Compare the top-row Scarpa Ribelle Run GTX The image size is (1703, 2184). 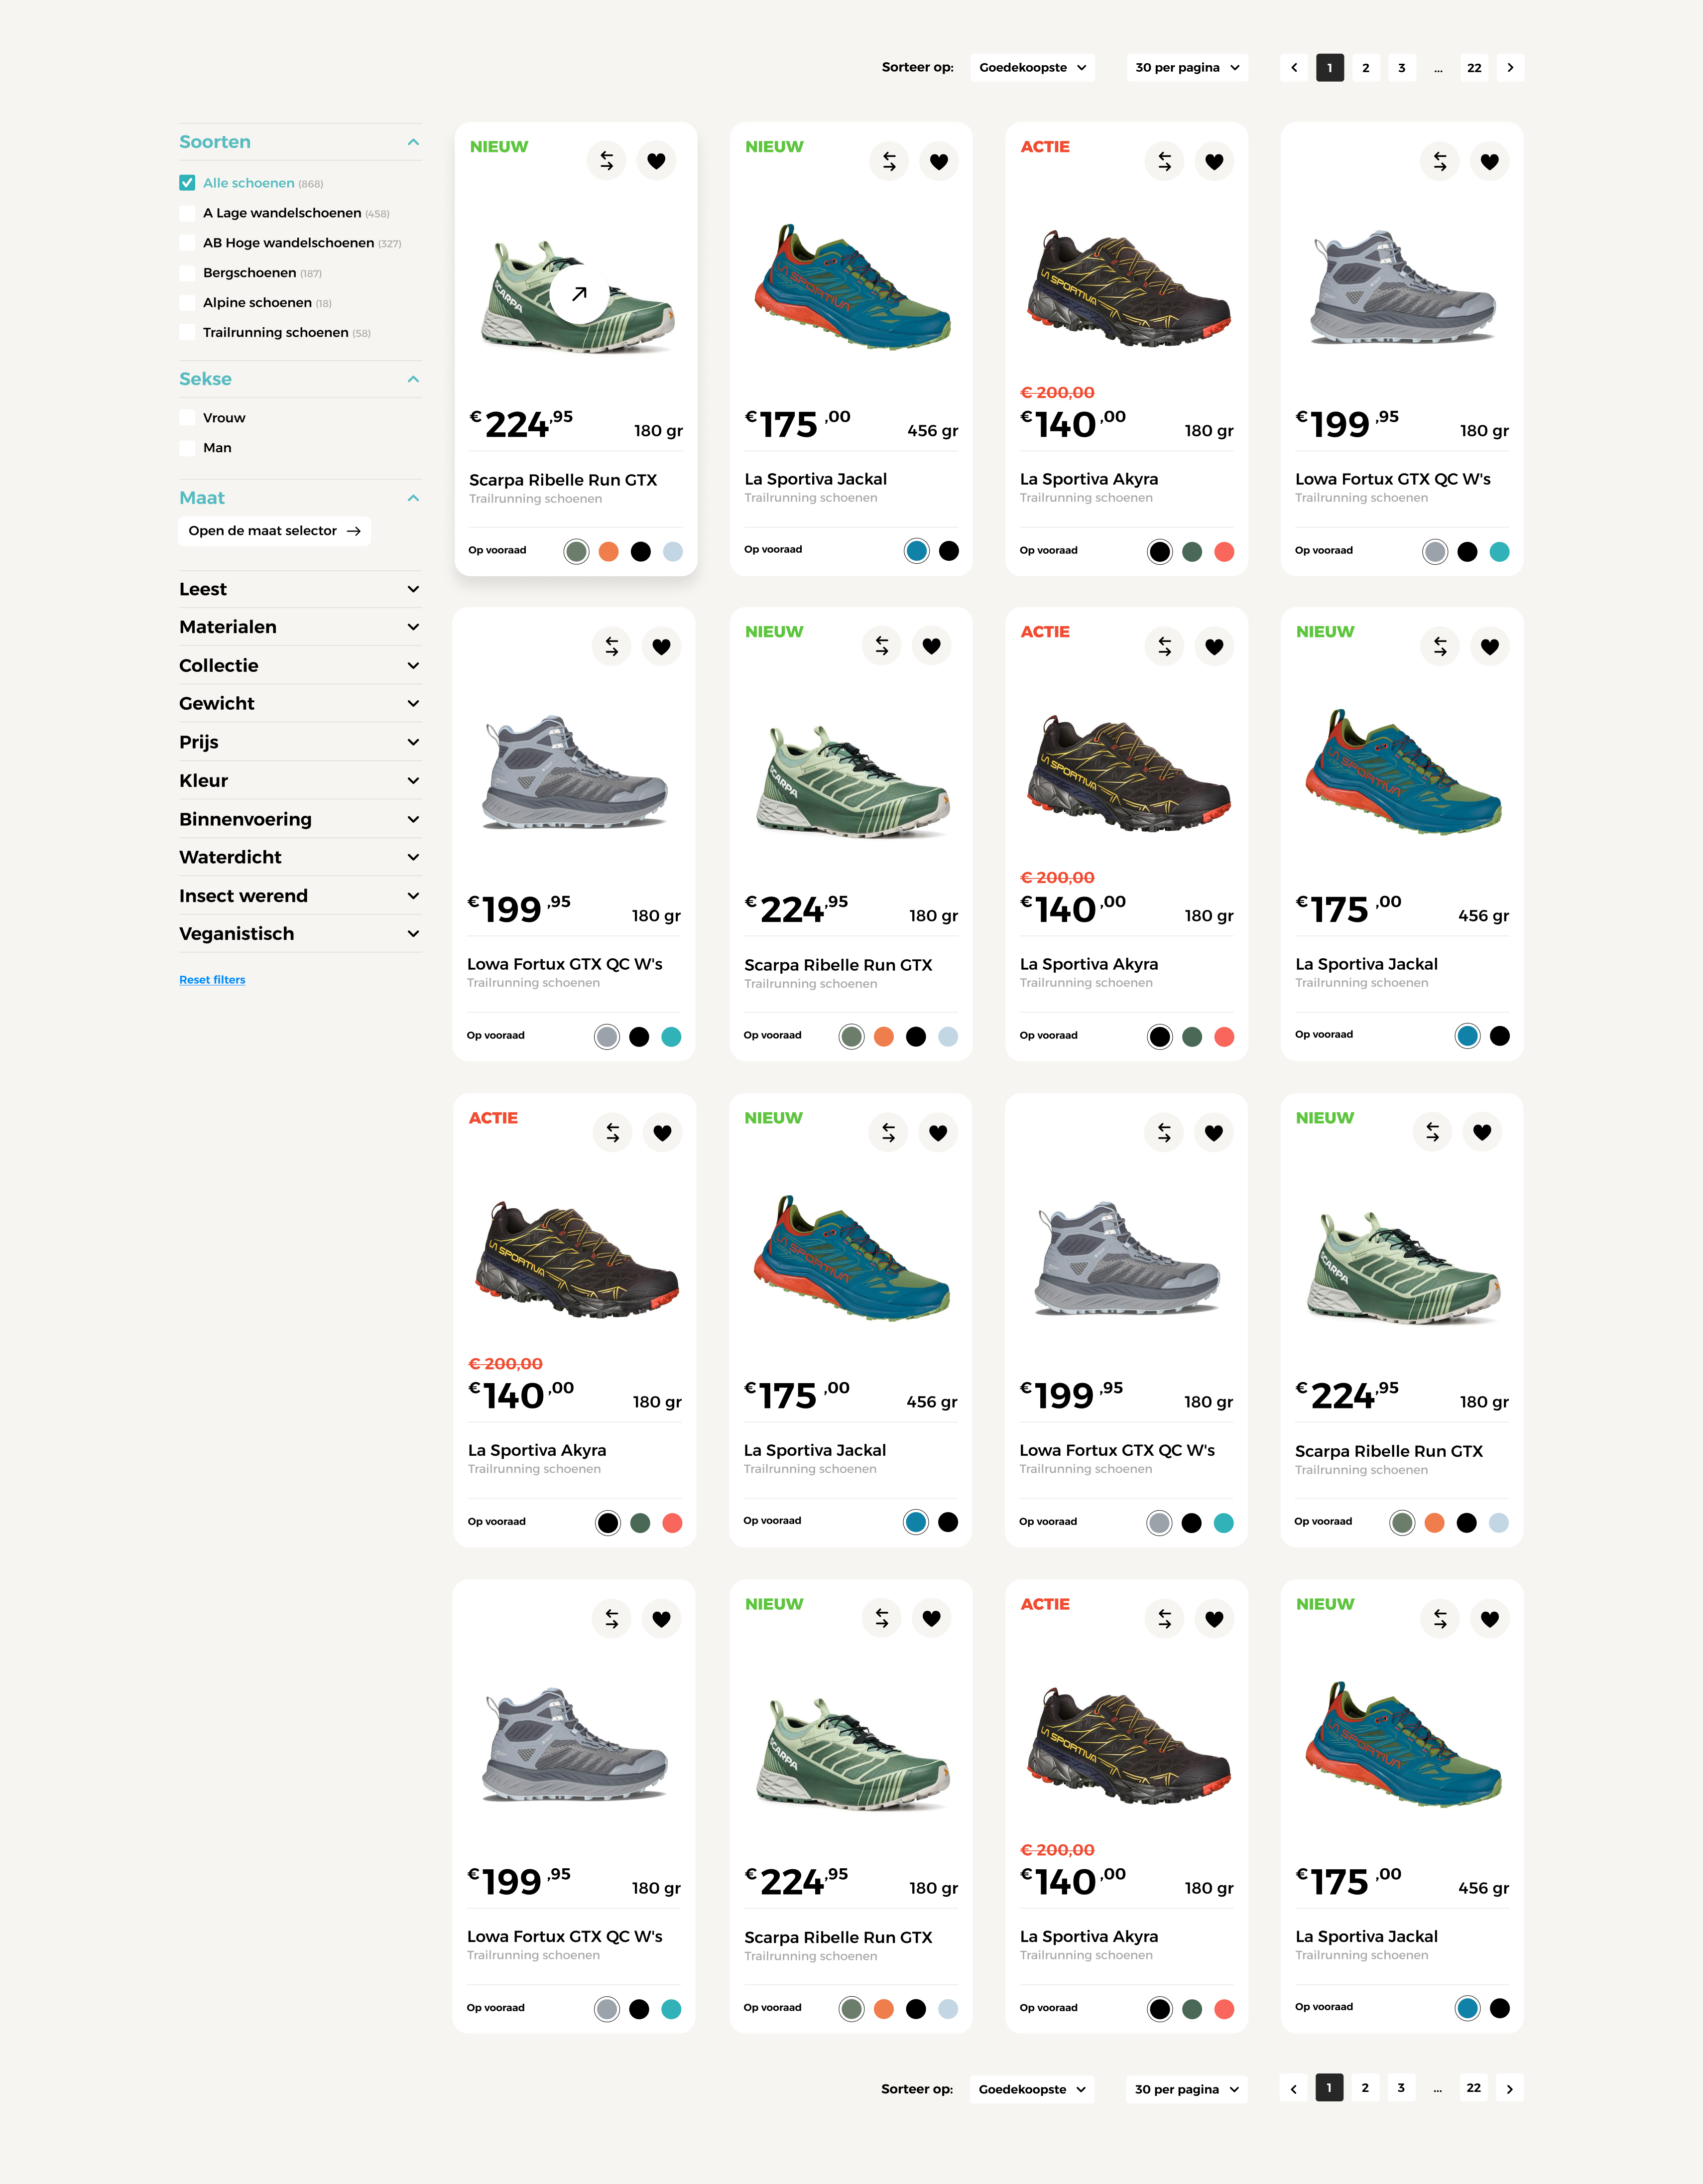tap(606, 160)
